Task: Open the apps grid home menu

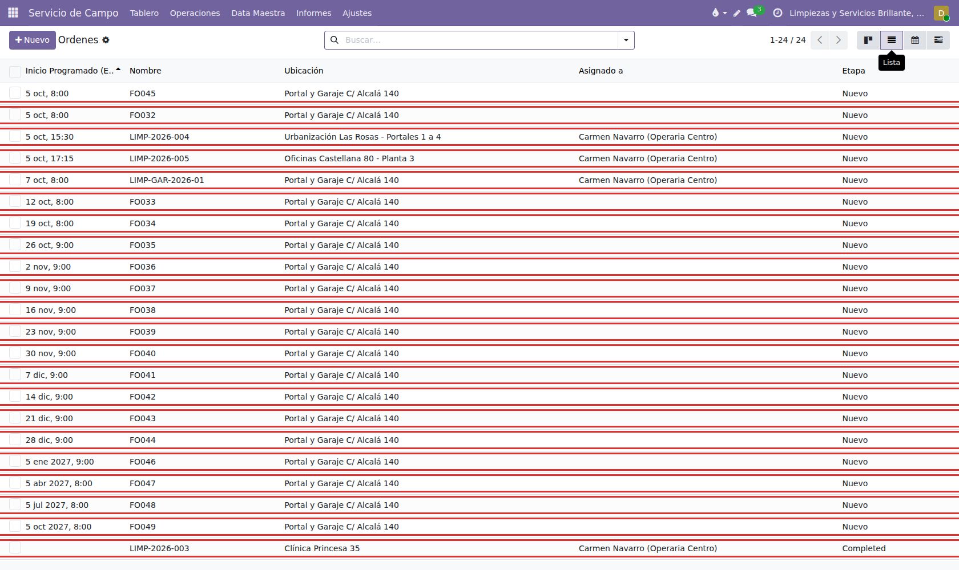Action: (13, 13)
